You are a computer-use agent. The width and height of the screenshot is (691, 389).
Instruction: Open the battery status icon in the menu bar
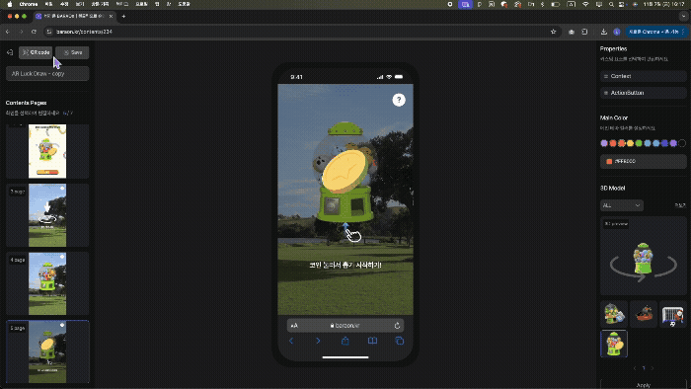[556, 4]
